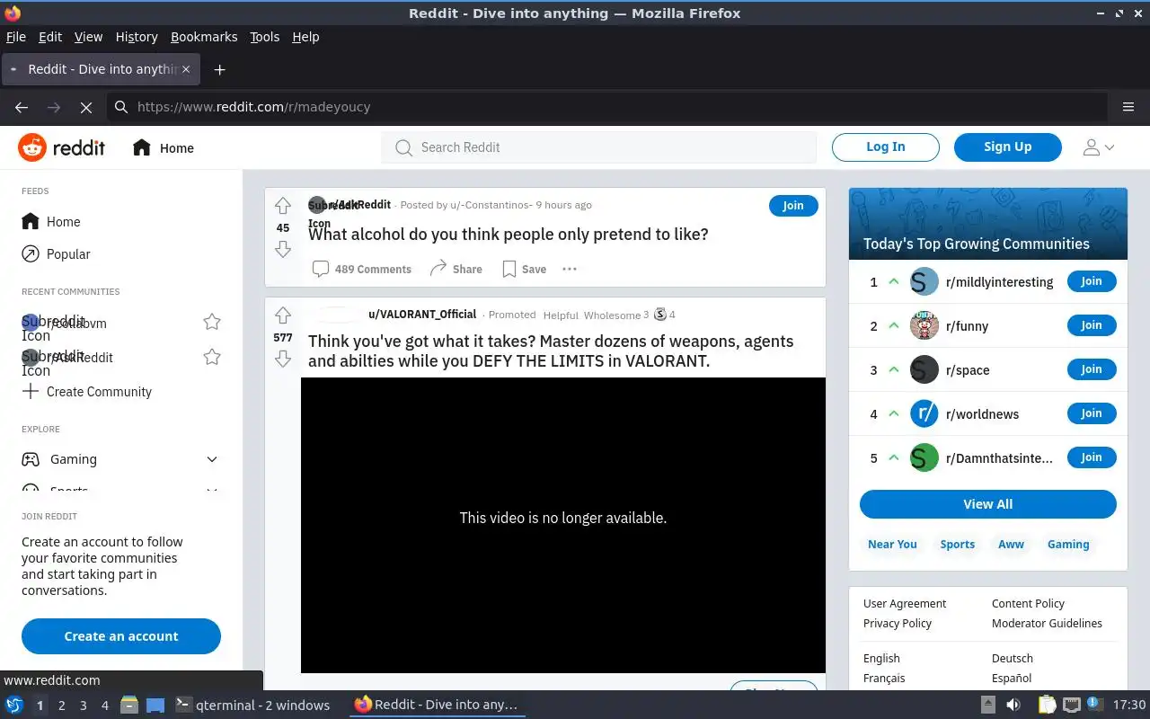Click the unavailable video area

[563, 525]
